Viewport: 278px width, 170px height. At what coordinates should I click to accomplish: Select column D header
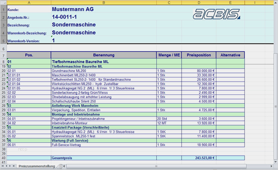click(199, 2)
